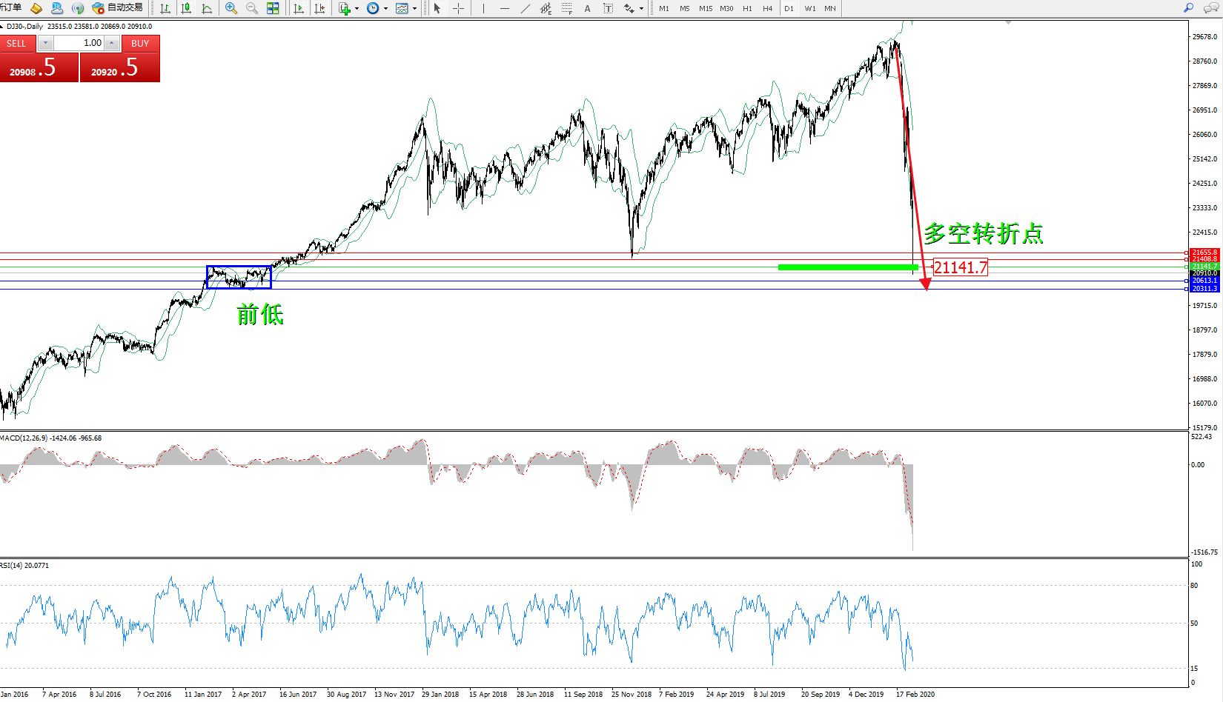Toggle the auto trading (自动交易) button
Image resolution: width=1223 pixels, height=702 pixels.
pos(117,8)
